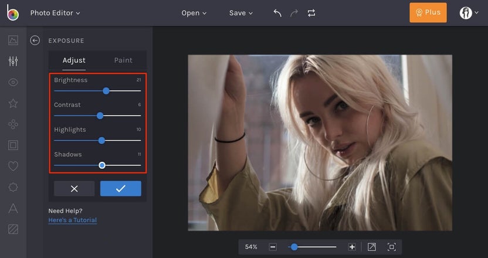The width and height of the screenshot is (488, 258).
Task: Expand the Save menu
Action: (241, 13)
